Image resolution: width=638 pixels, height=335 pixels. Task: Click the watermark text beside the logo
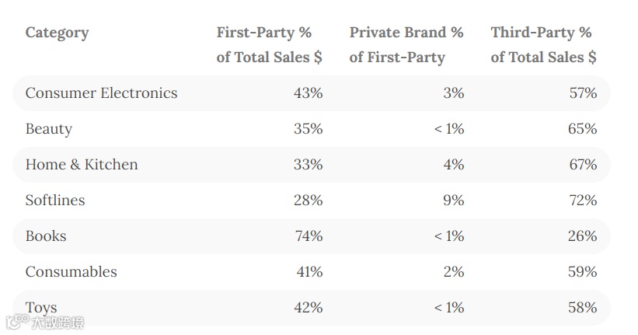pos(58,323)
